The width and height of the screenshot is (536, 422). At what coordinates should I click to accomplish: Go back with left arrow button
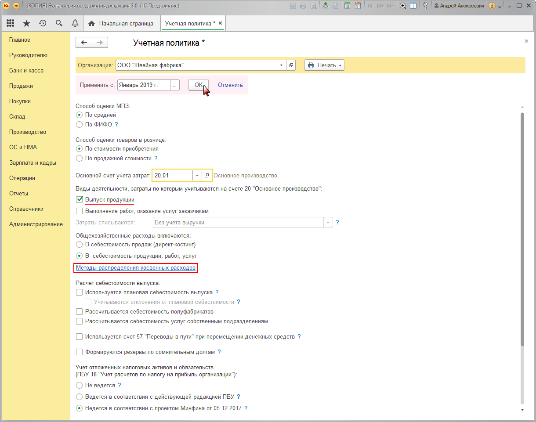click(x=84, y=42)
